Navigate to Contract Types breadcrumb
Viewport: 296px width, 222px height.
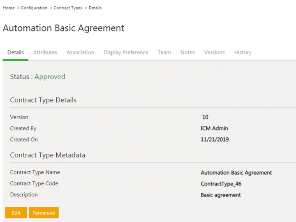pos(68,8)
